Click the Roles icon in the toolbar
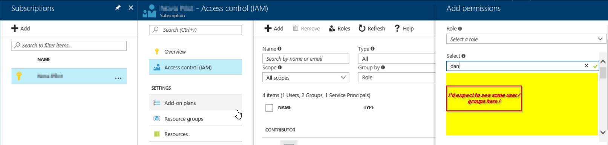Viewport: 608px width, 145px height. [x=332, y=29]
